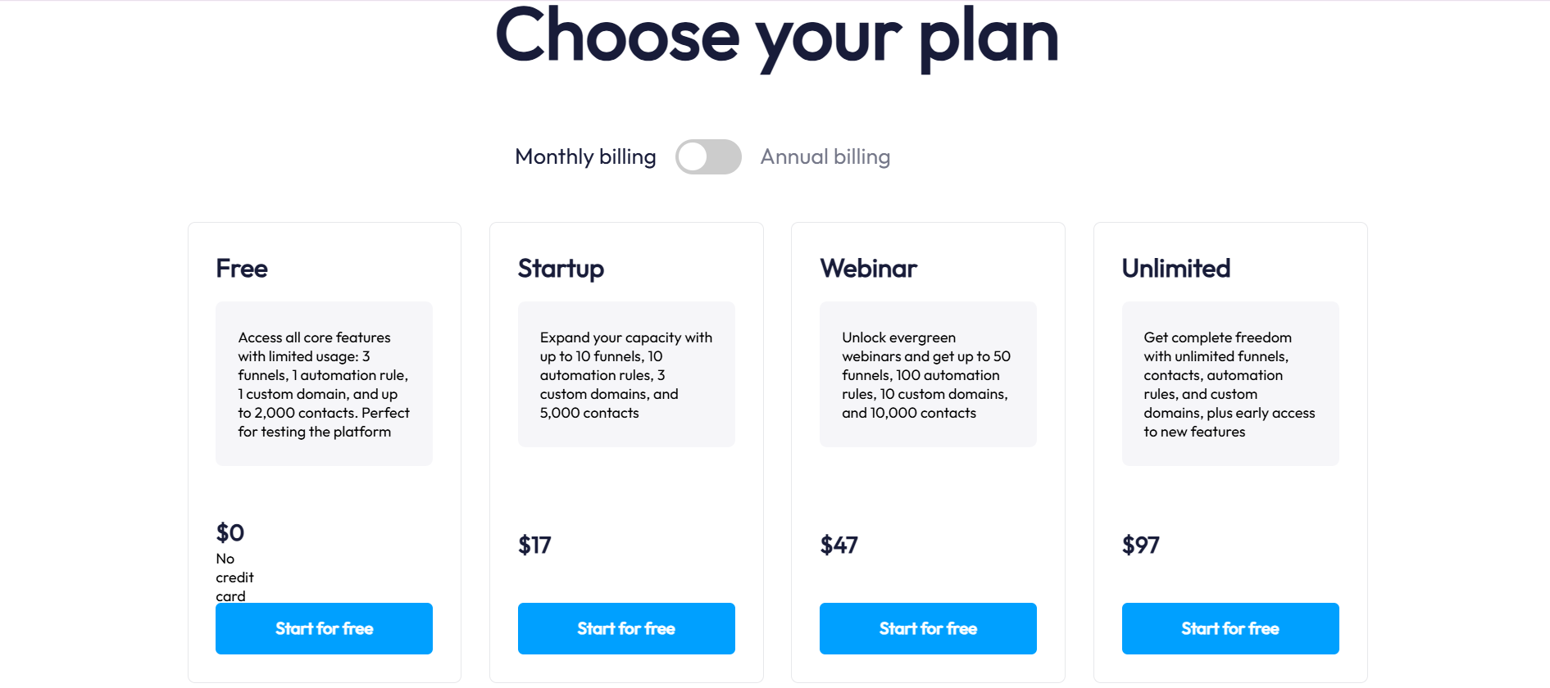Click the Free plan description box
Viewport: 1550px width, 688px height.
(x=324, y=383)
